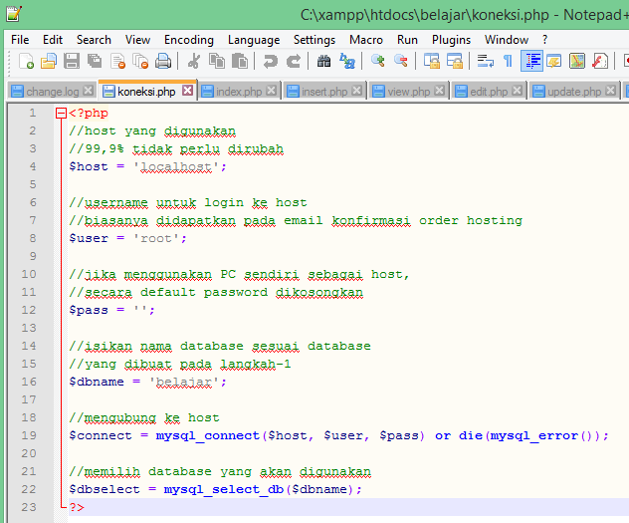
Task: Click the Notepad++ title bar app icon
Action: tap(14, 15)
